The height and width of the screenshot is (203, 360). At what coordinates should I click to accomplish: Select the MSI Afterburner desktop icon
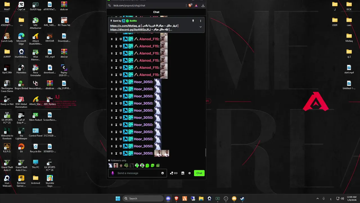[x=35, y=23]
